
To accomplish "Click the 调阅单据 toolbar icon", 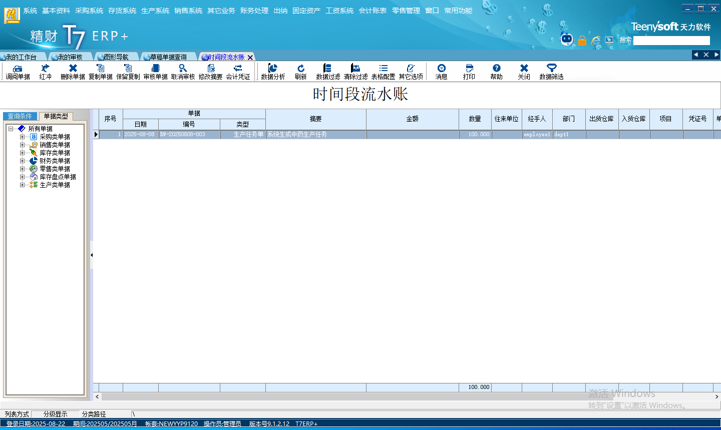I will click(18, 69).
